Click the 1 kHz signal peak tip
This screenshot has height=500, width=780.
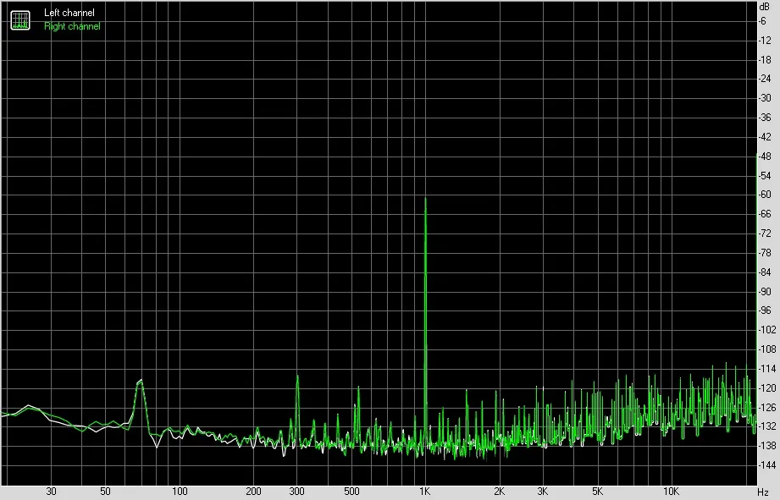coord(425,198)
